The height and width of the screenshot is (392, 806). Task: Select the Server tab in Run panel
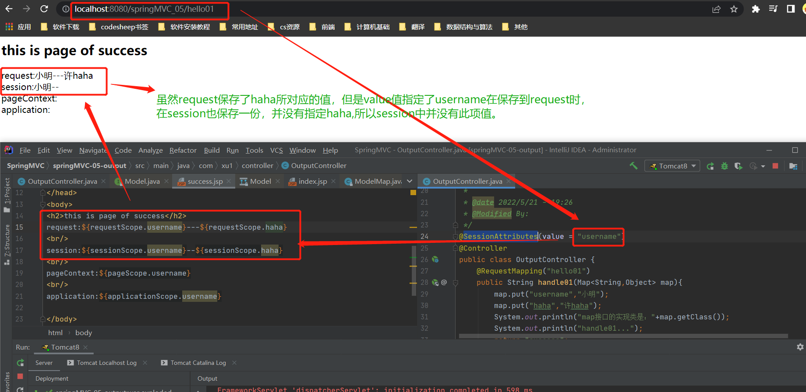(x=44, y=363)
